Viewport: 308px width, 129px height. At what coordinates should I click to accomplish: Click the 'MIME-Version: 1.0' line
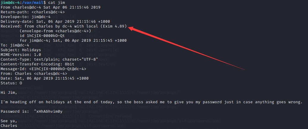[x=21, y=54]
